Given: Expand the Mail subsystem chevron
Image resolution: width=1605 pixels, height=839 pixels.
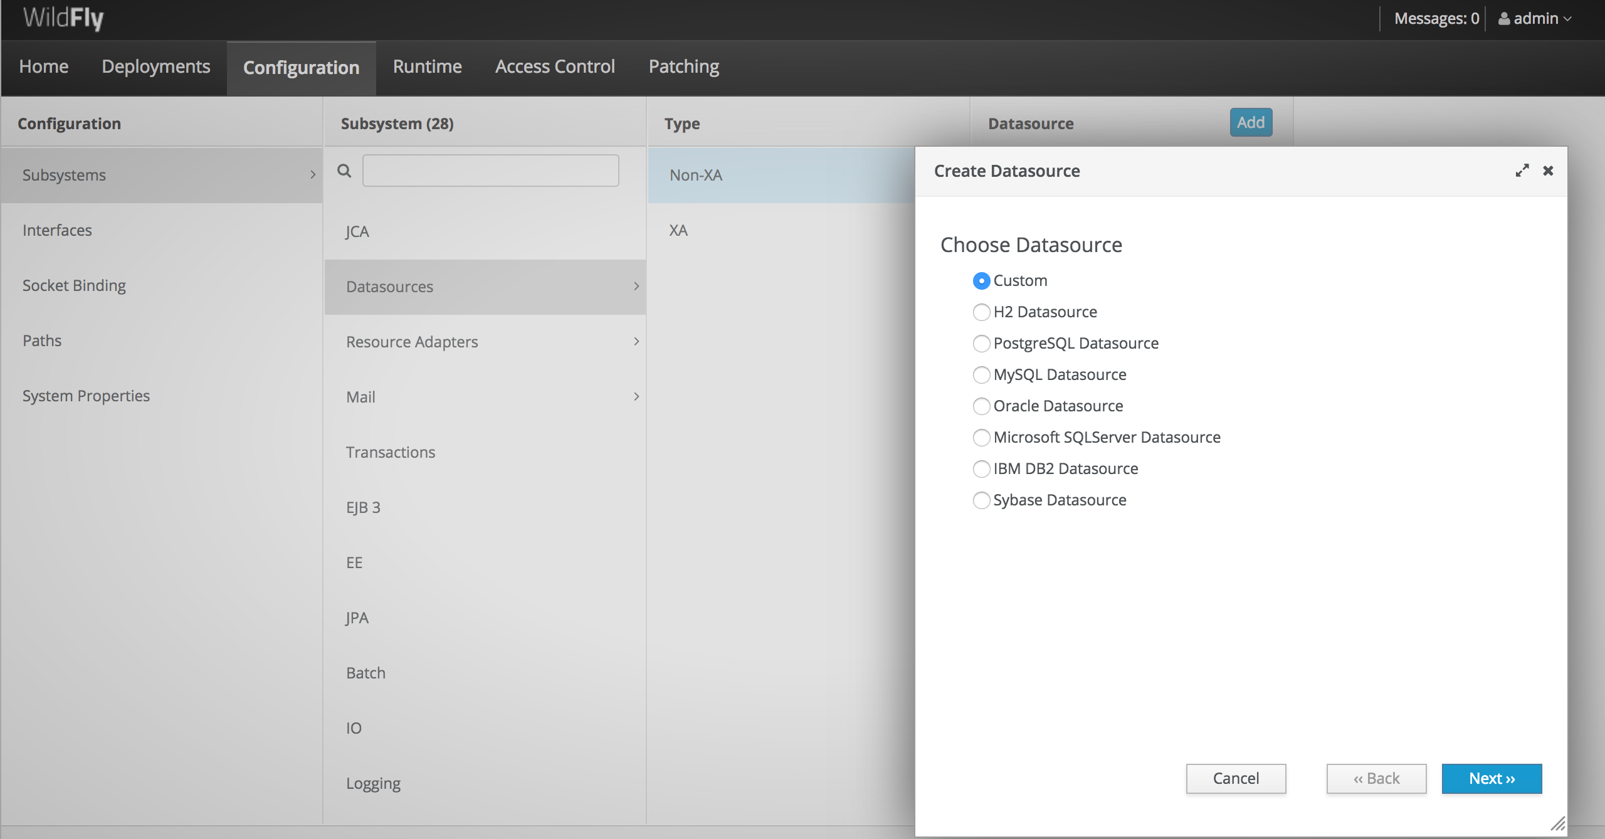Looking at the screenshot, I should point(636,397).
